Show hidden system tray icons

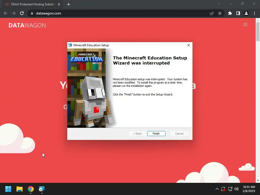[x=217, y=189]
